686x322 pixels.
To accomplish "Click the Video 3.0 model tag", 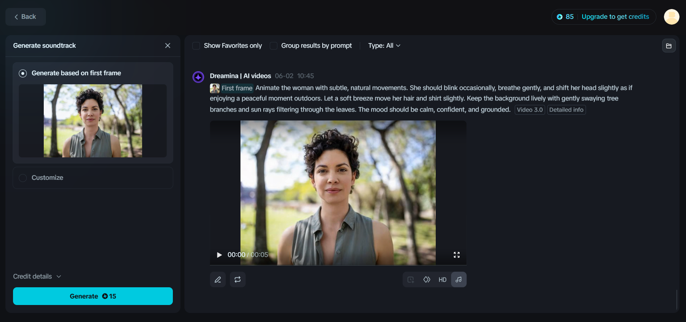I will [x=530, y=110].
